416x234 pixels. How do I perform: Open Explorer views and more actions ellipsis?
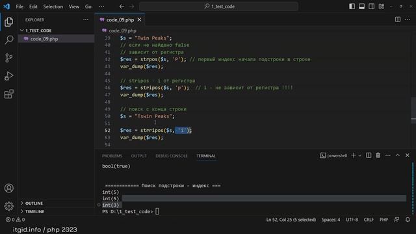[86, 19]
